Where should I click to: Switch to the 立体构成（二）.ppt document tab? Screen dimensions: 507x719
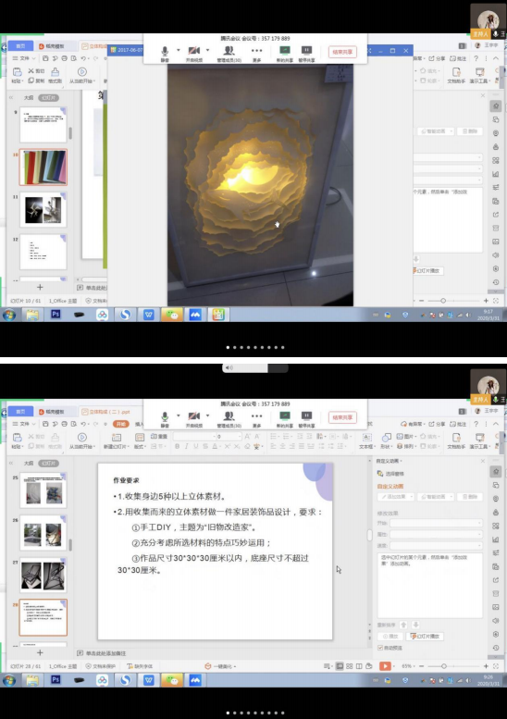click(x=106, y=411)
